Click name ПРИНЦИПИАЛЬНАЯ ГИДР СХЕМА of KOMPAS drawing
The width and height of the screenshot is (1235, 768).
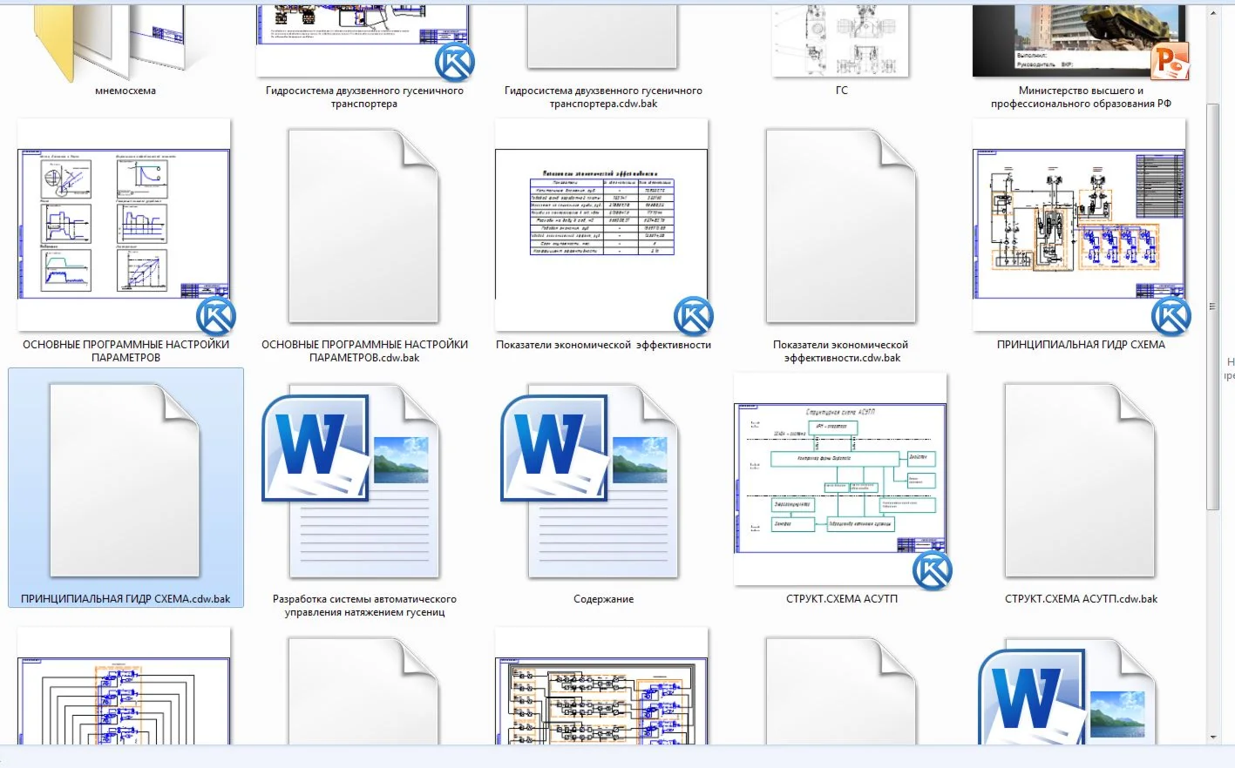1081,345
